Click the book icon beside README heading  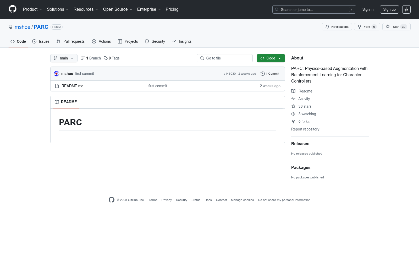point(57,102)
